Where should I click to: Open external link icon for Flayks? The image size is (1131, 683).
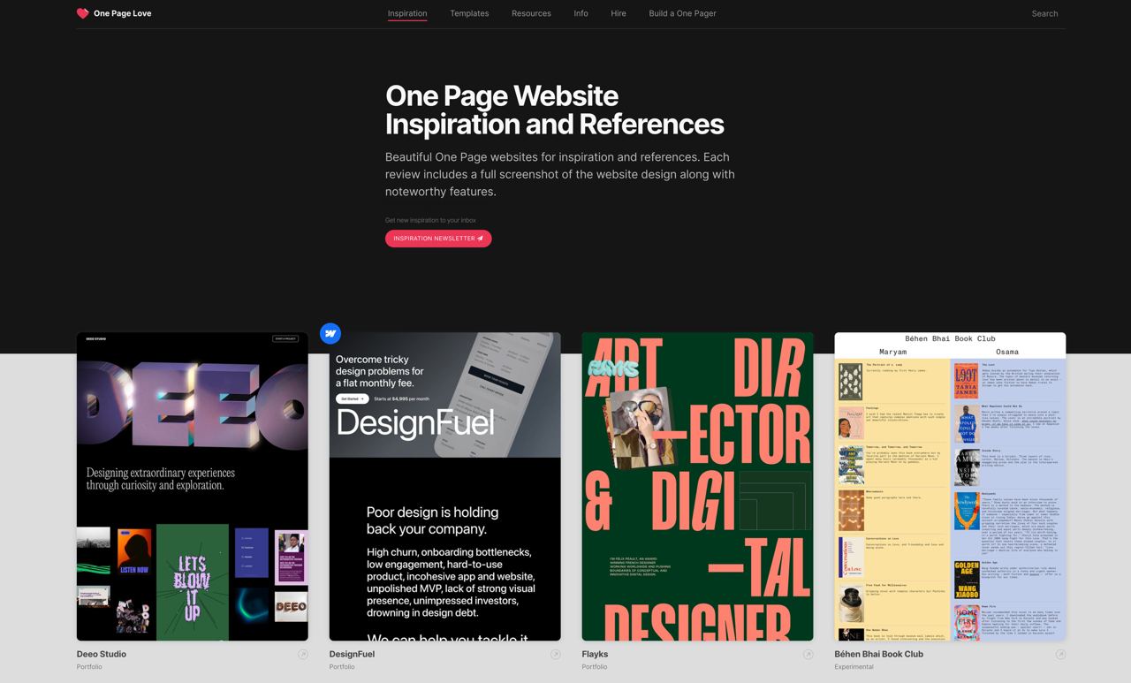pyautogui.click(x=808, y=655)
